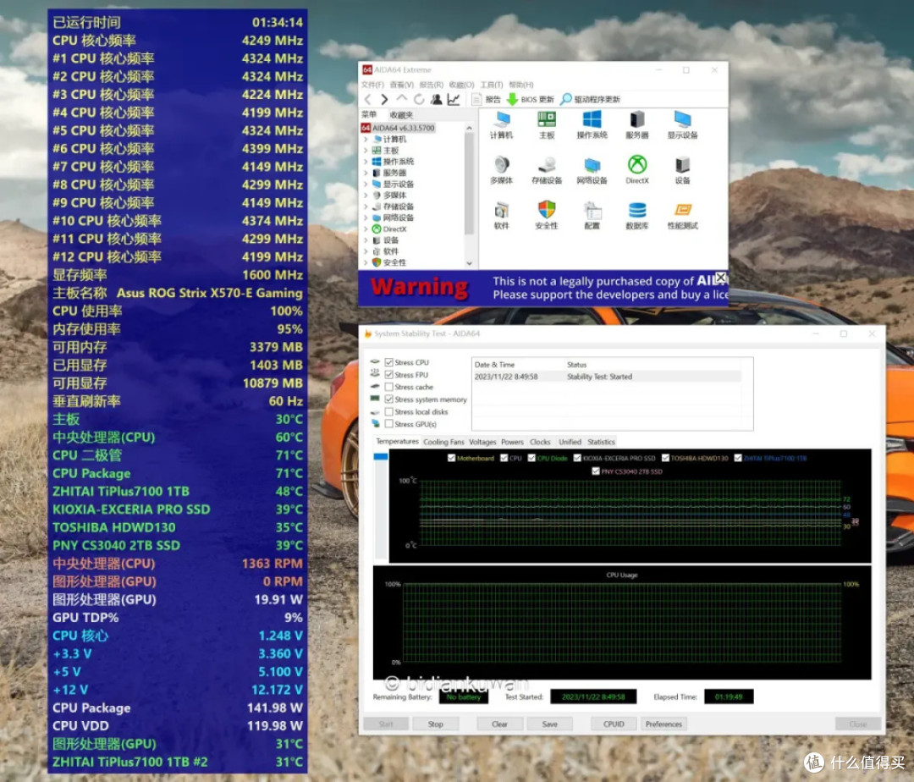This screenshot has width=914, height=782.
Task: Uncheck the Stress CPU checkbox
Action: coord(388,362)
